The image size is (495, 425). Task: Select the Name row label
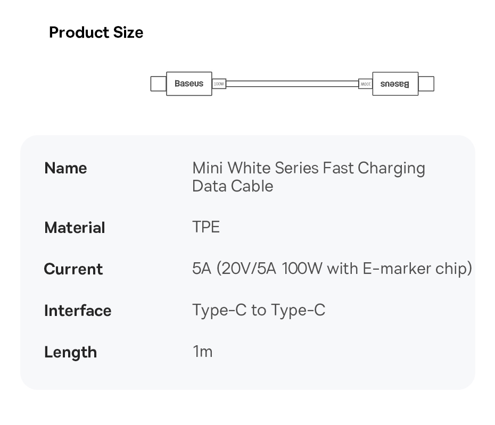click(x=65, y=168)
